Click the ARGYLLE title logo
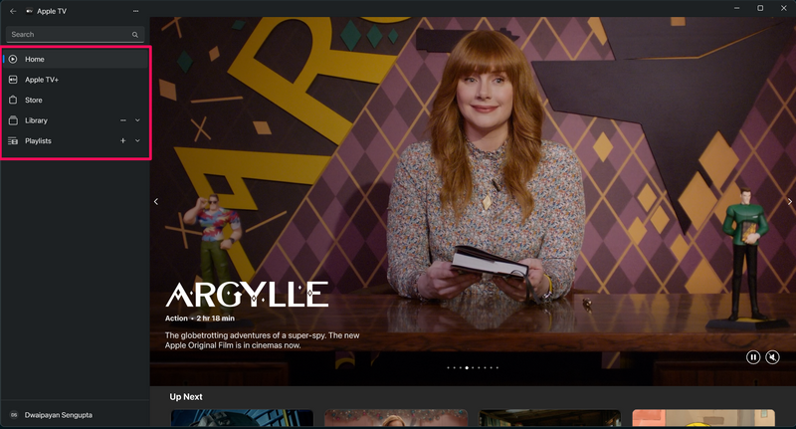Screen dimensions: 796x429 point(247,295)
